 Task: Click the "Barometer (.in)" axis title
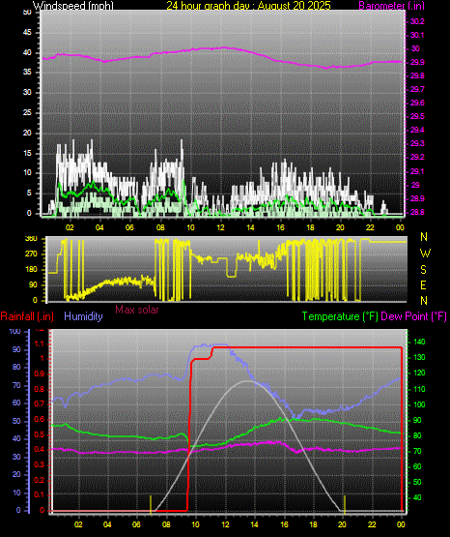[391, 5]
